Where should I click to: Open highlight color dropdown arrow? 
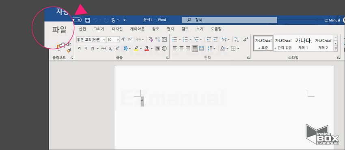pyautogui.click(x=140, y=48)
